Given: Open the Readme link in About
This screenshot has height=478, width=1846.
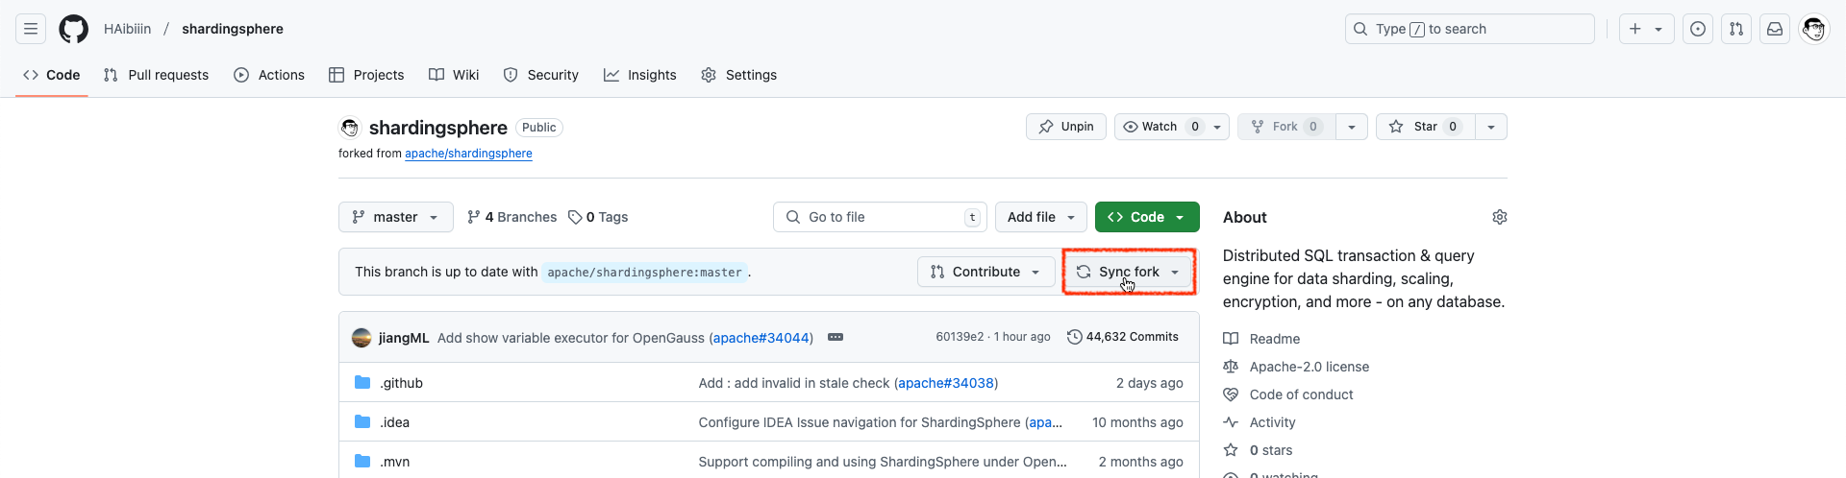Looking at the screenshot, I should coord(1274,339).
